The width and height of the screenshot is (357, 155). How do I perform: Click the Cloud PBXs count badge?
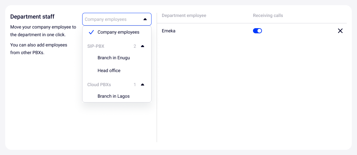pos(135,85)
